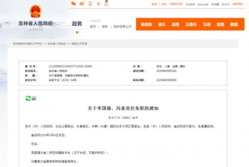
Task: Switch language to 日本語
Action: coord(215,4)
